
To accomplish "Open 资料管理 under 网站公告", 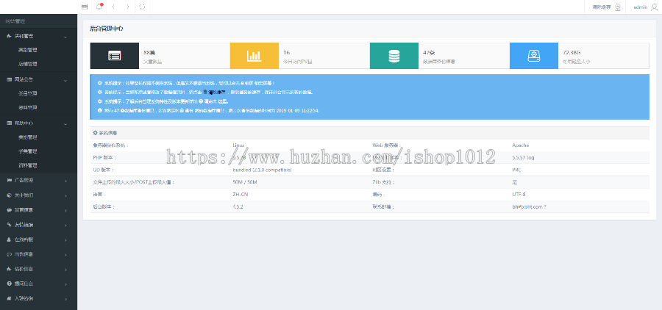I will [x=27, y=107].
